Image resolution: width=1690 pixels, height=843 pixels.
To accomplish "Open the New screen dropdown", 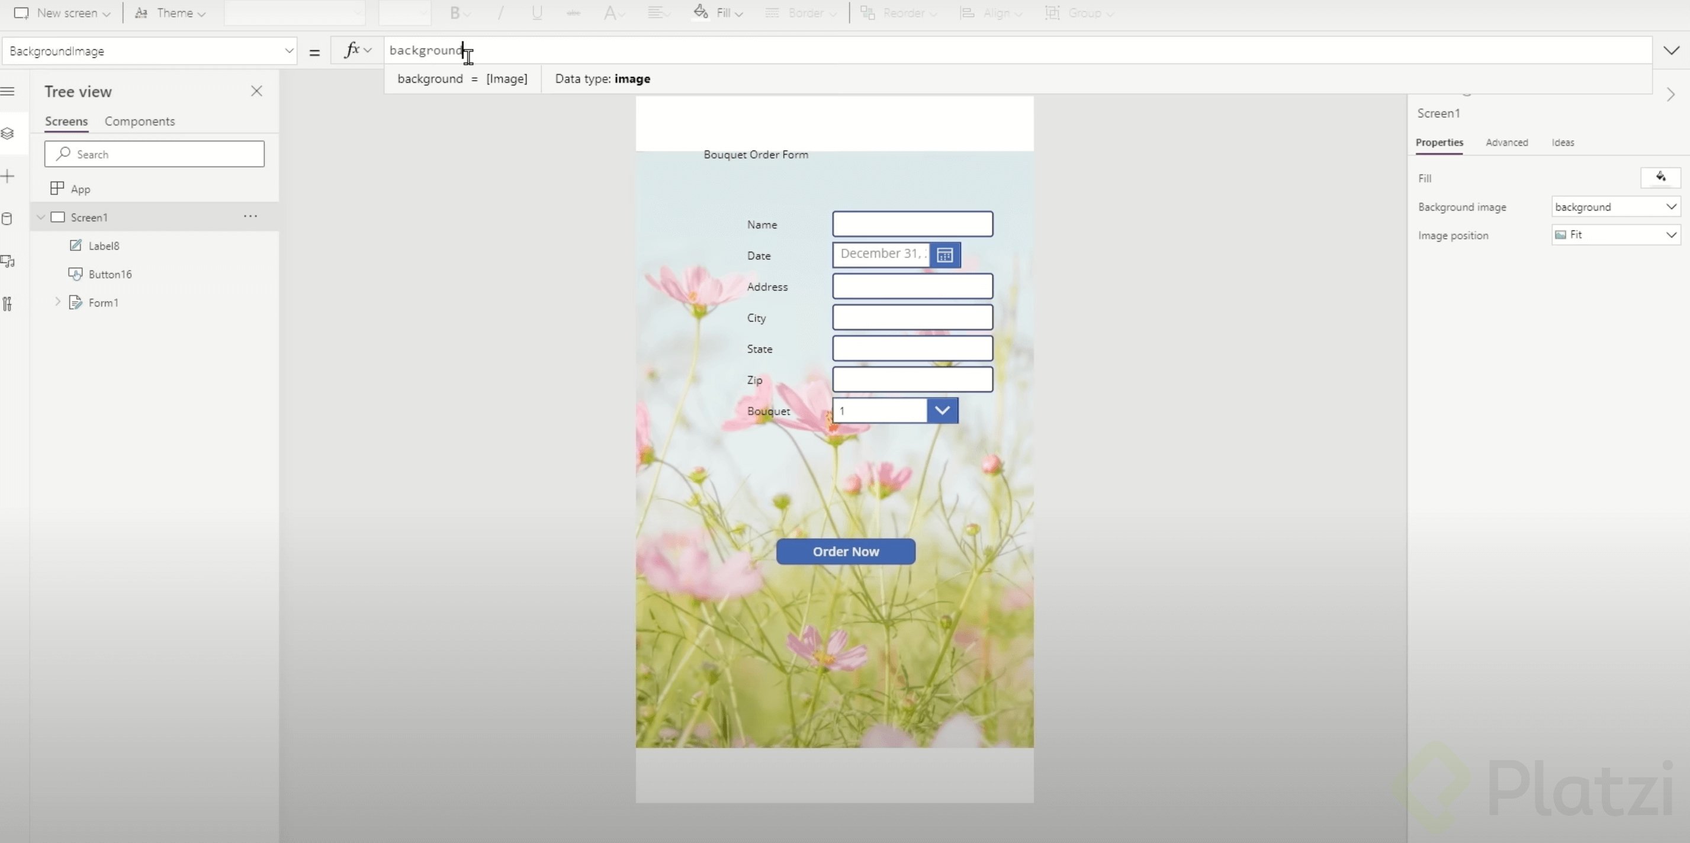I will click(x=62, y=13).
